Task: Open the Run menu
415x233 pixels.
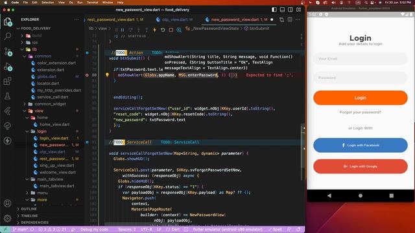Action: pos(80,3)
